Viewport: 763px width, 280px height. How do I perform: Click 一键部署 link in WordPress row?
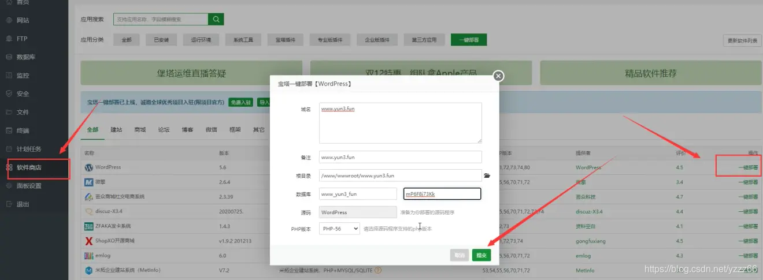pyautogui.click(x=748, y=167)
